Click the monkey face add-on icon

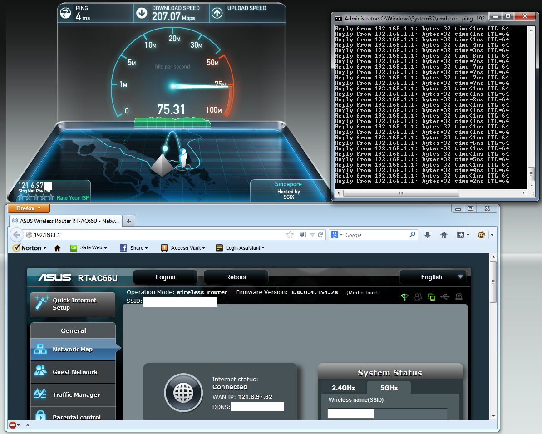(x=481, y=235)
